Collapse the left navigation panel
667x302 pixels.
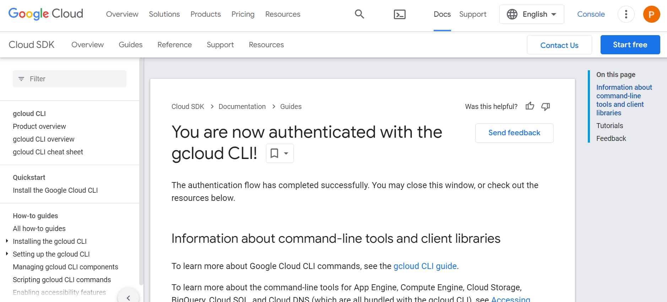click(128, 297)
